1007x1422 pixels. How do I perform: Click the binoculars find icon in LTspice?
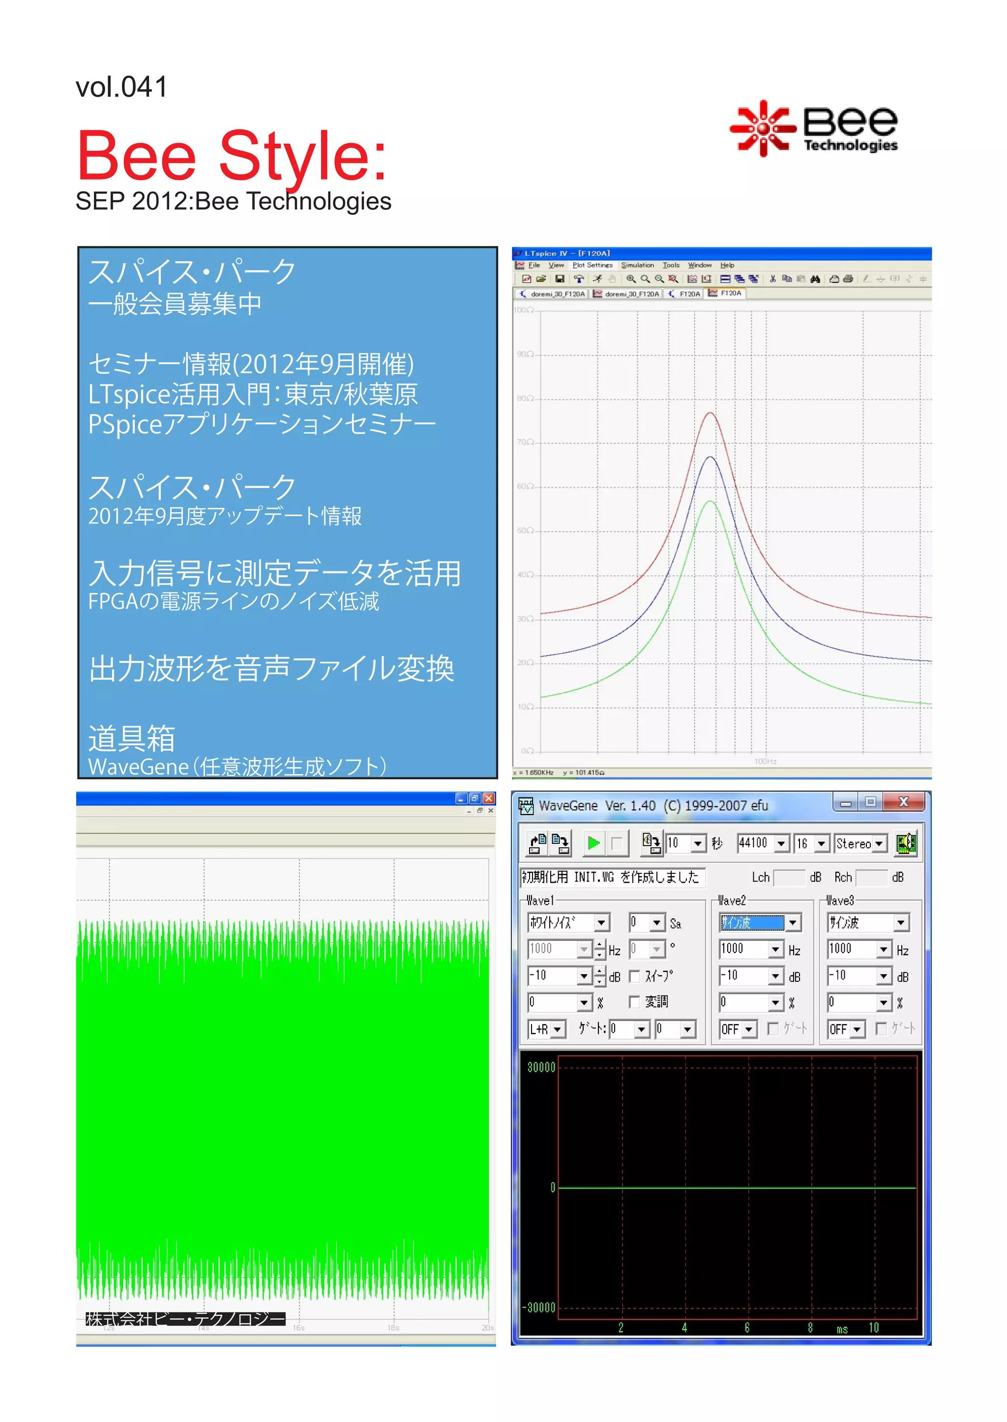coord(815,279)
